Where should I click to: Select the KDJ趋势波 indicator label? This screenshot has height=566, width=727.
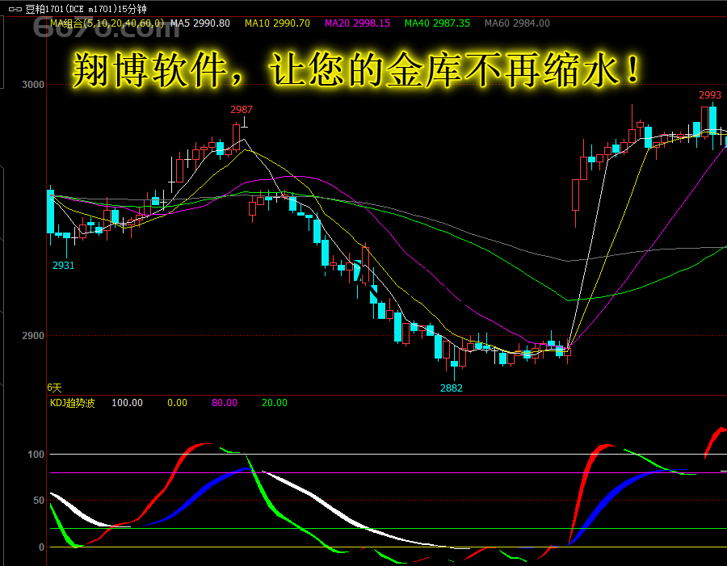click(x=73, y=403)
